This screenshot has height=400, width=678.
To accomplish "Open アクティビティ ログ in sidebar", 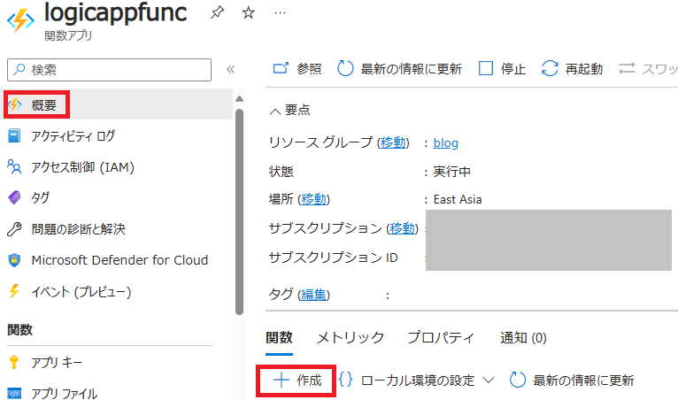I will point(73,135).
